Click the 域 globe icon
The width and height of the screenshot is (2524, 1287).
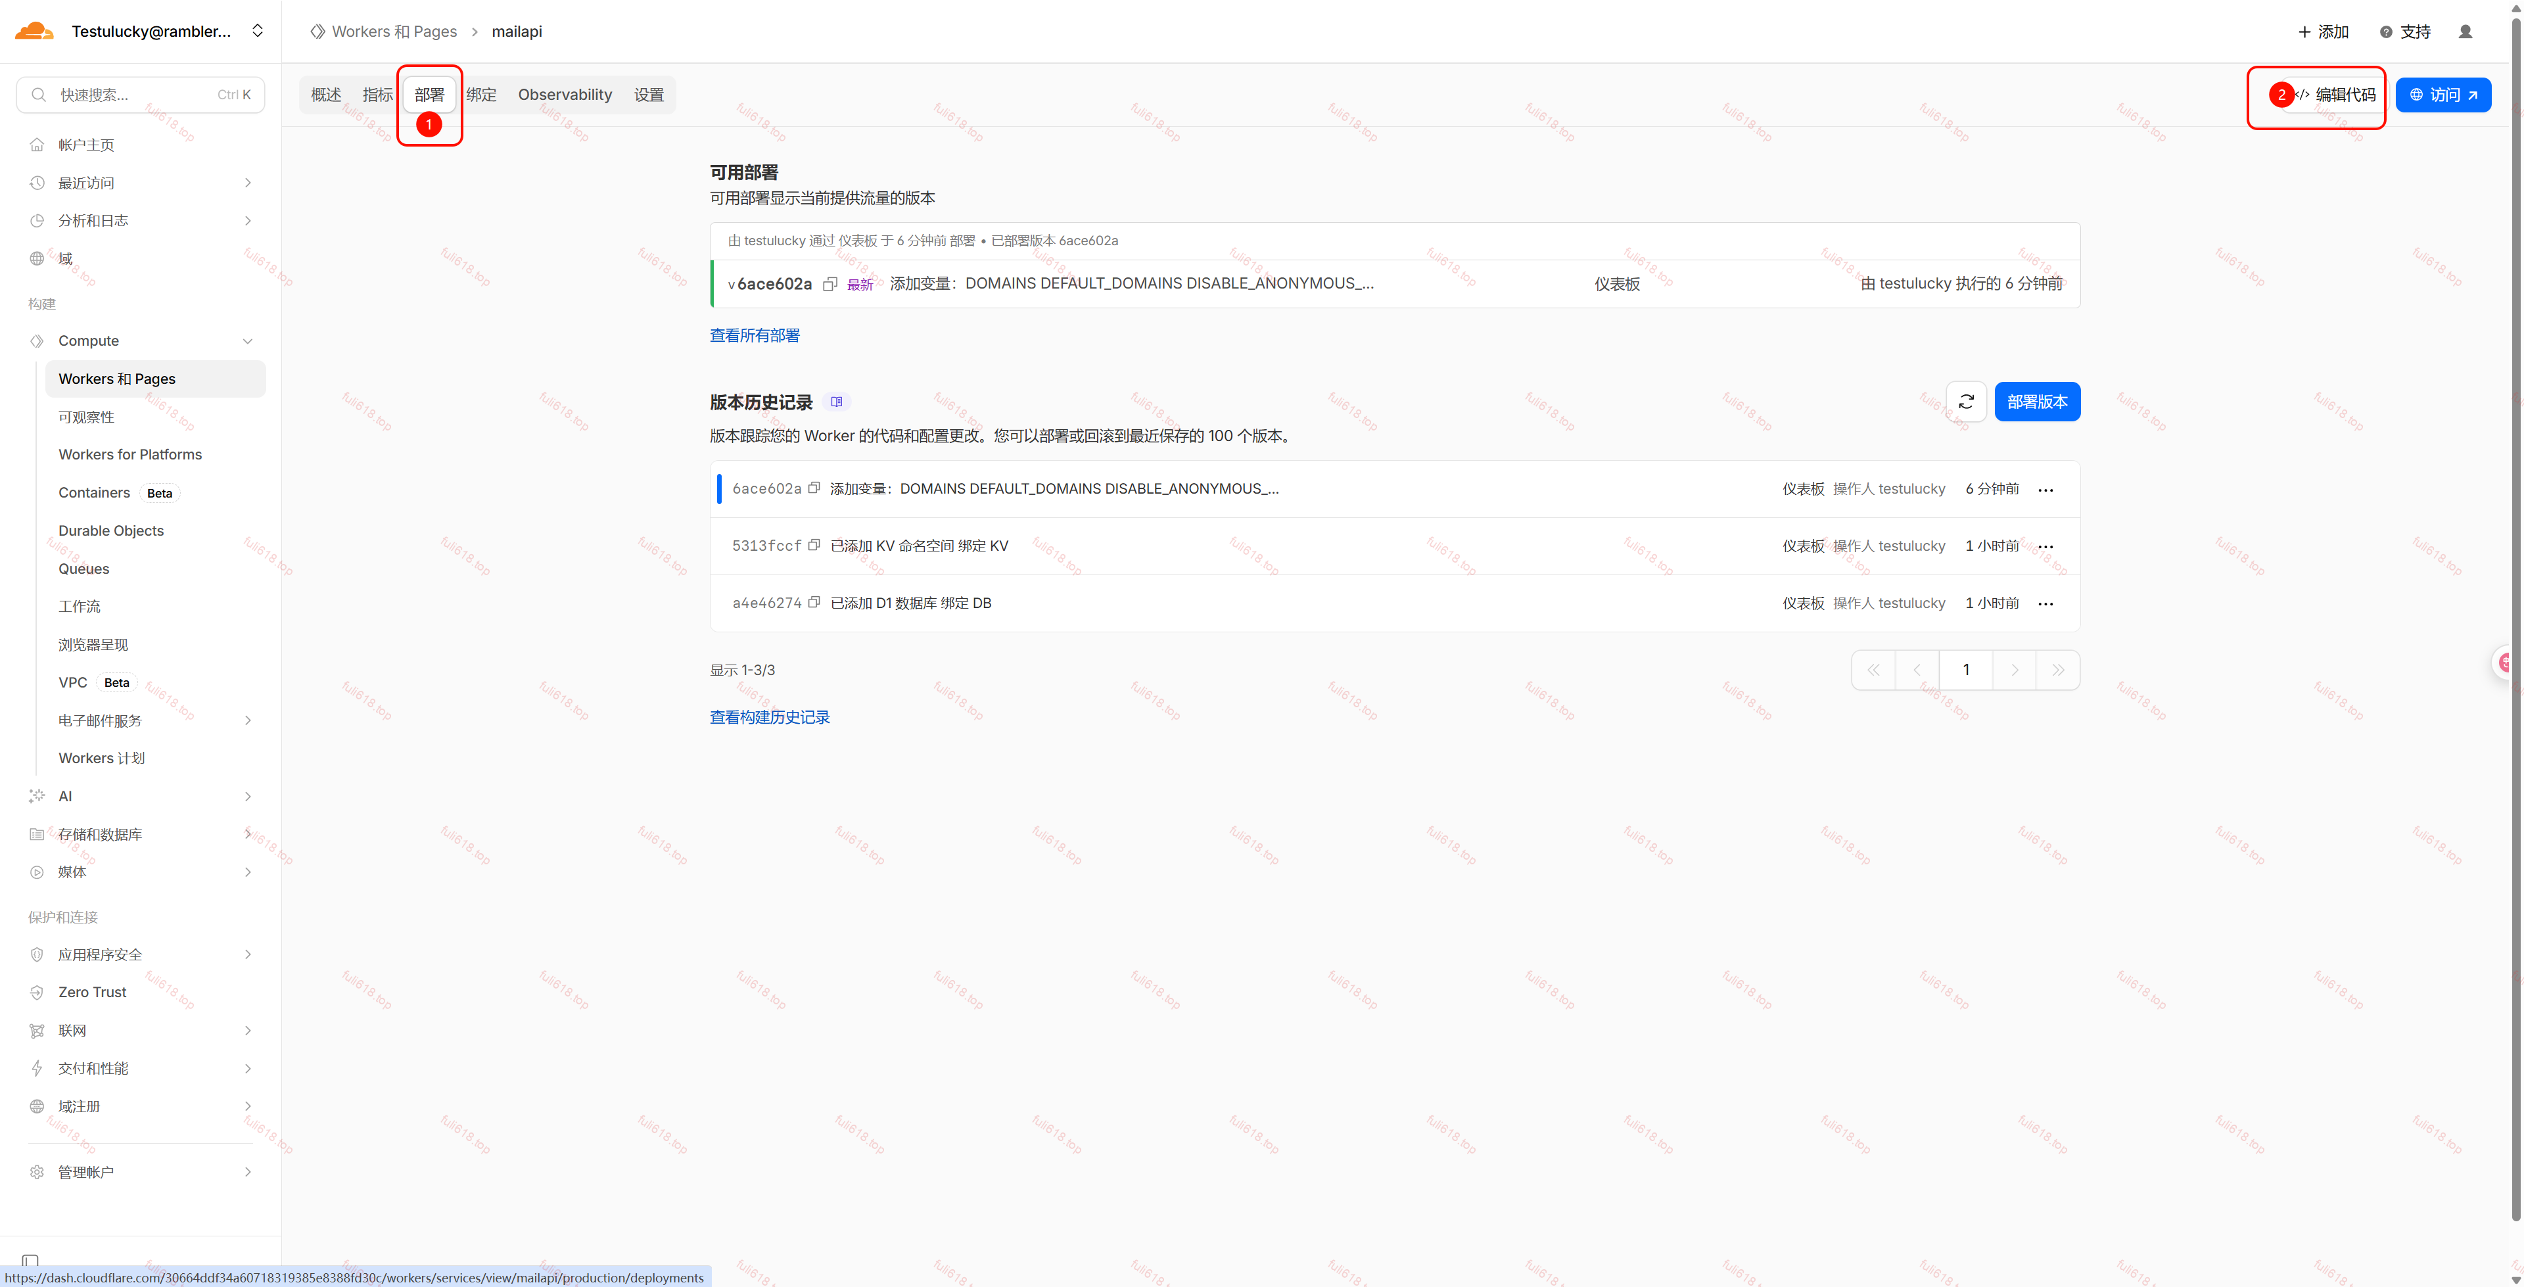click(x=37, y=259)
